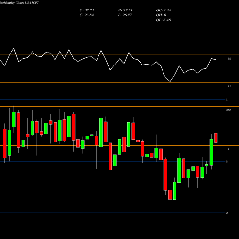Click the 28 axis label
This screenshot has height=239, width=239.
point(229,59)
